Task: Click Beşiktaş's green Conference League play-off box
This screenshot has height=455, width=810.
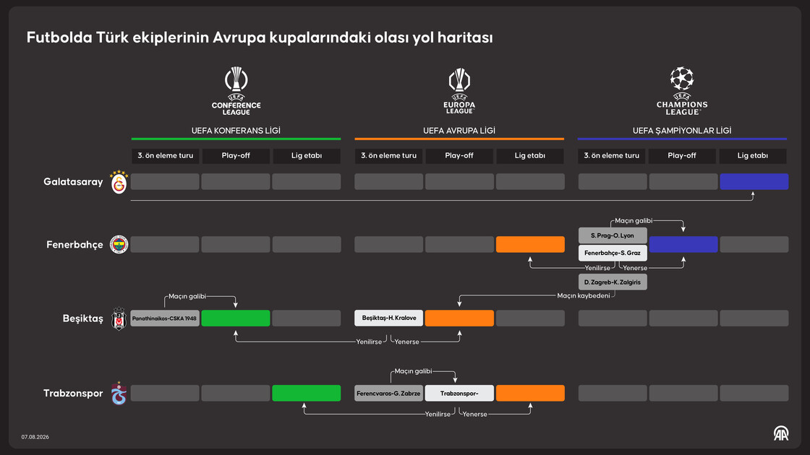Action: click(x=236, y=318)
